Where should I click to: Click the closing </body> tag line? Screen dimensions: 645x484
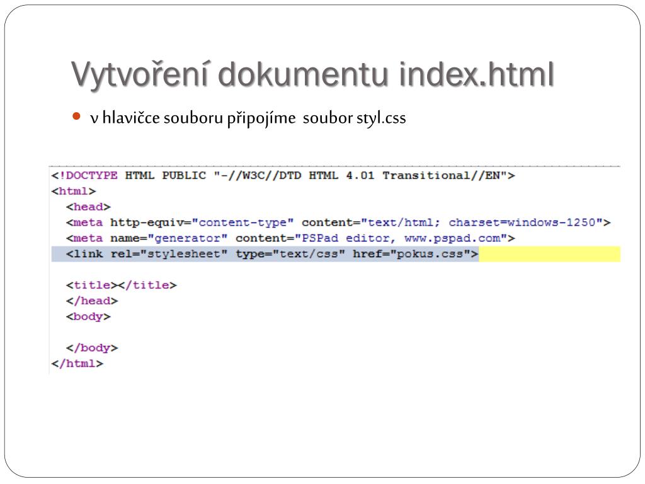92,348
